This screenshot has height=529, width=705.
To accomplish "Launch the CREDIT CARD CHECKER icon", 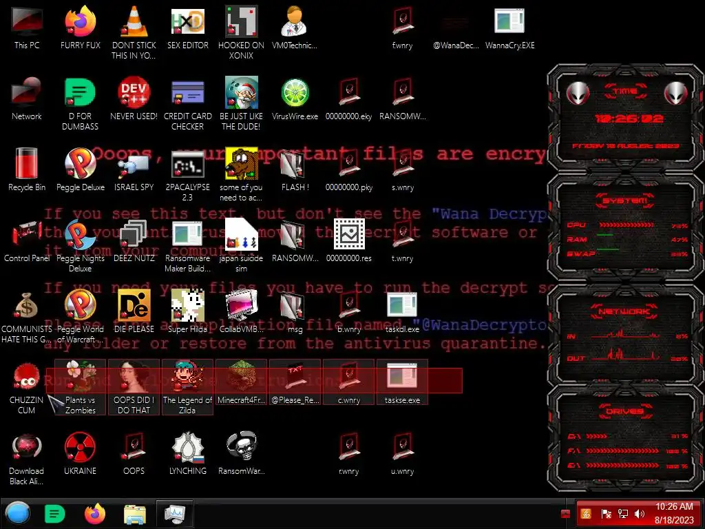I will [x=187, y=103].
